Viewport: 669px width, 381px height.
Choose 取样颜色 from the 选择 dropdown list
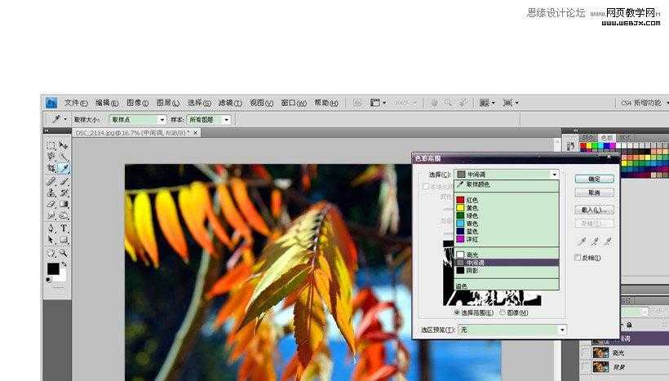click(x=507, y=184)
